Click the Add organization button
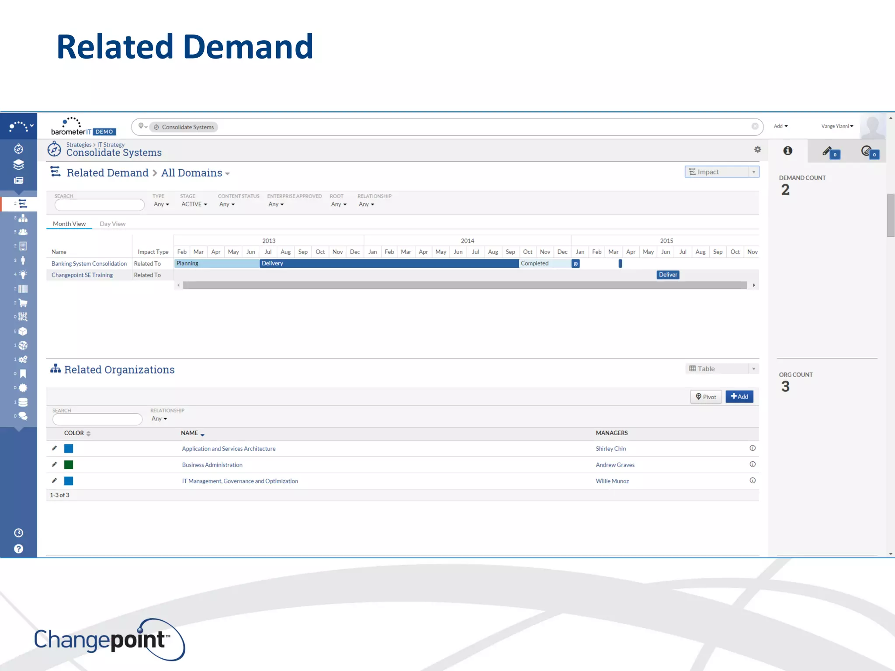The image size is (895, 671). point(739,397)
